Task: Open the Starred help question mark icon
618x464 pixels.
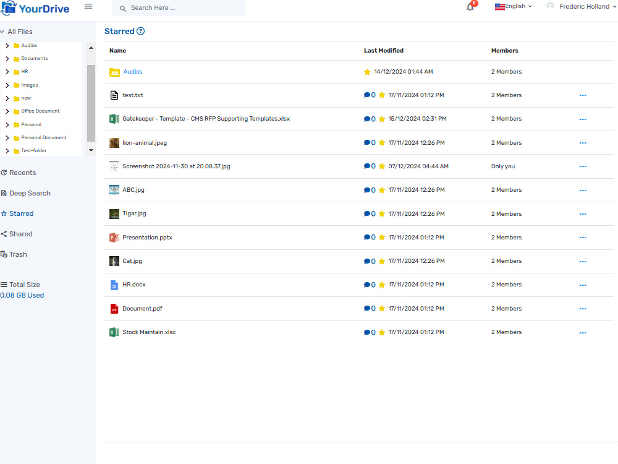Action: point(140,31)
